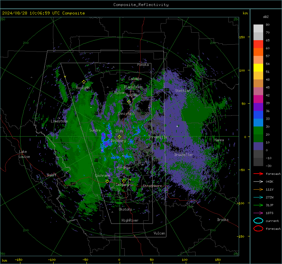
Task: Click the RockyMH label
Action: click(83, 88)
